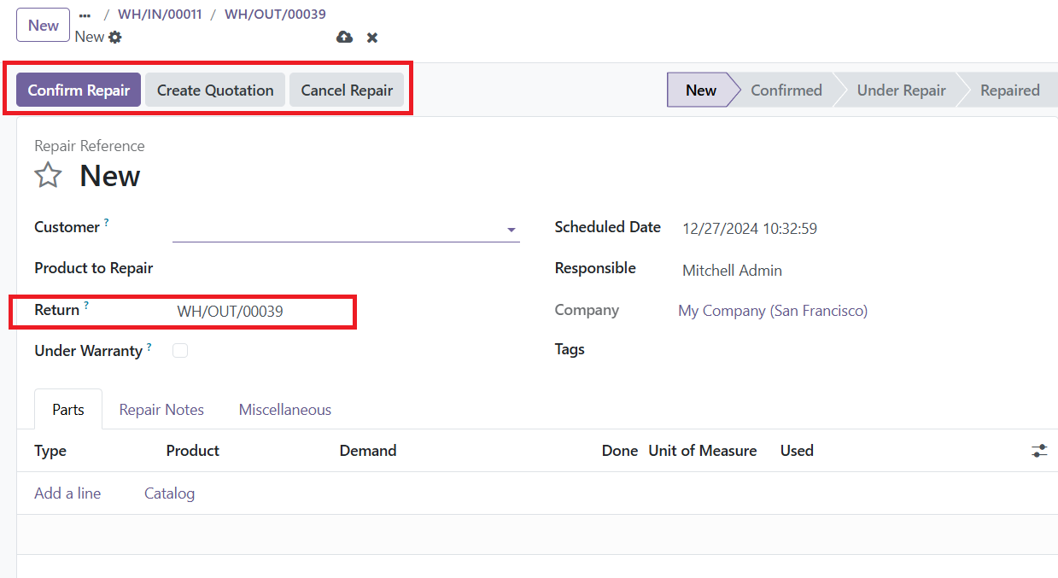This screenshot has height=578, width=1058.
Task: Save record manually with the cloud icon
Action: coord(344,37)
